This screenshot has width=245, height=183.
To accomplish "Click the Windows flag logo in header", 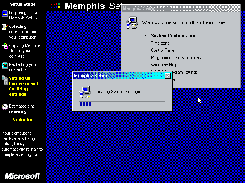I will click(55, 6).
